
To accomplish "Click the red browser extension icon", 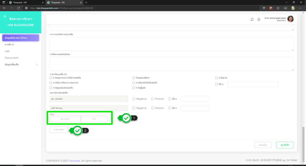I will 271,8.
